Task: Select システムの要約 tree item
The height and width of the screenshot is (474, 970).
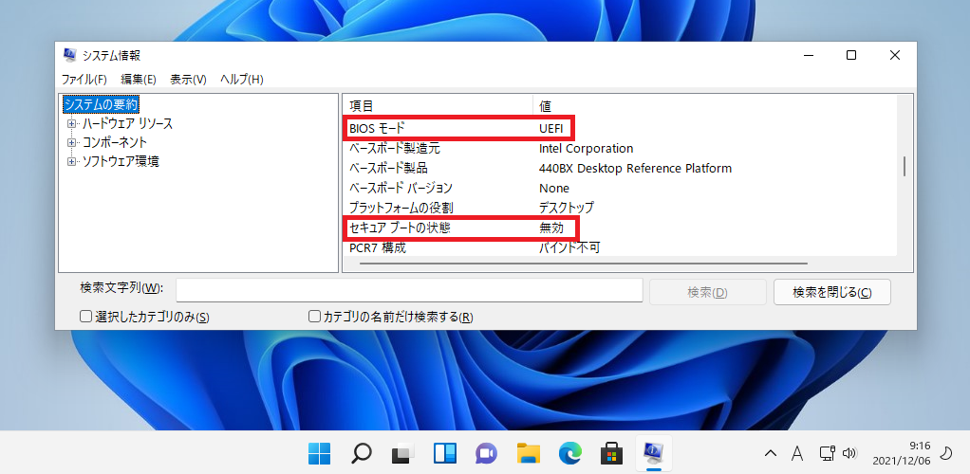Action: click(101, 104)
